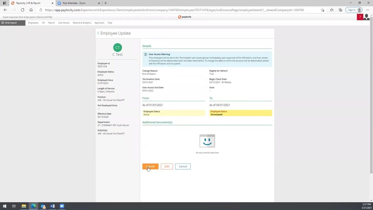Refresh the current page
The height and width of the screenshot is (210, 373).
[22, 10]
